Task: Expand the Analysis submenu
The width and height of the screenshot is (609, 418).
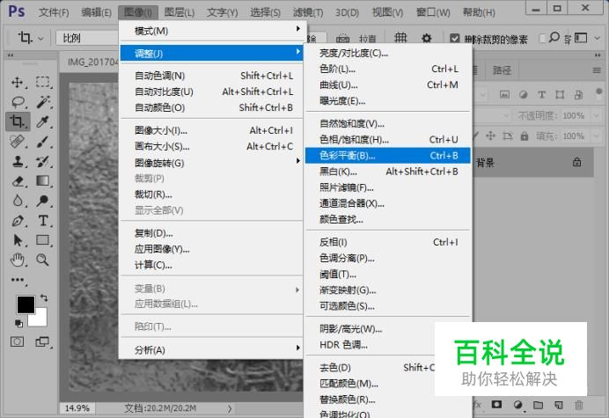Action: tap(212, 349)
